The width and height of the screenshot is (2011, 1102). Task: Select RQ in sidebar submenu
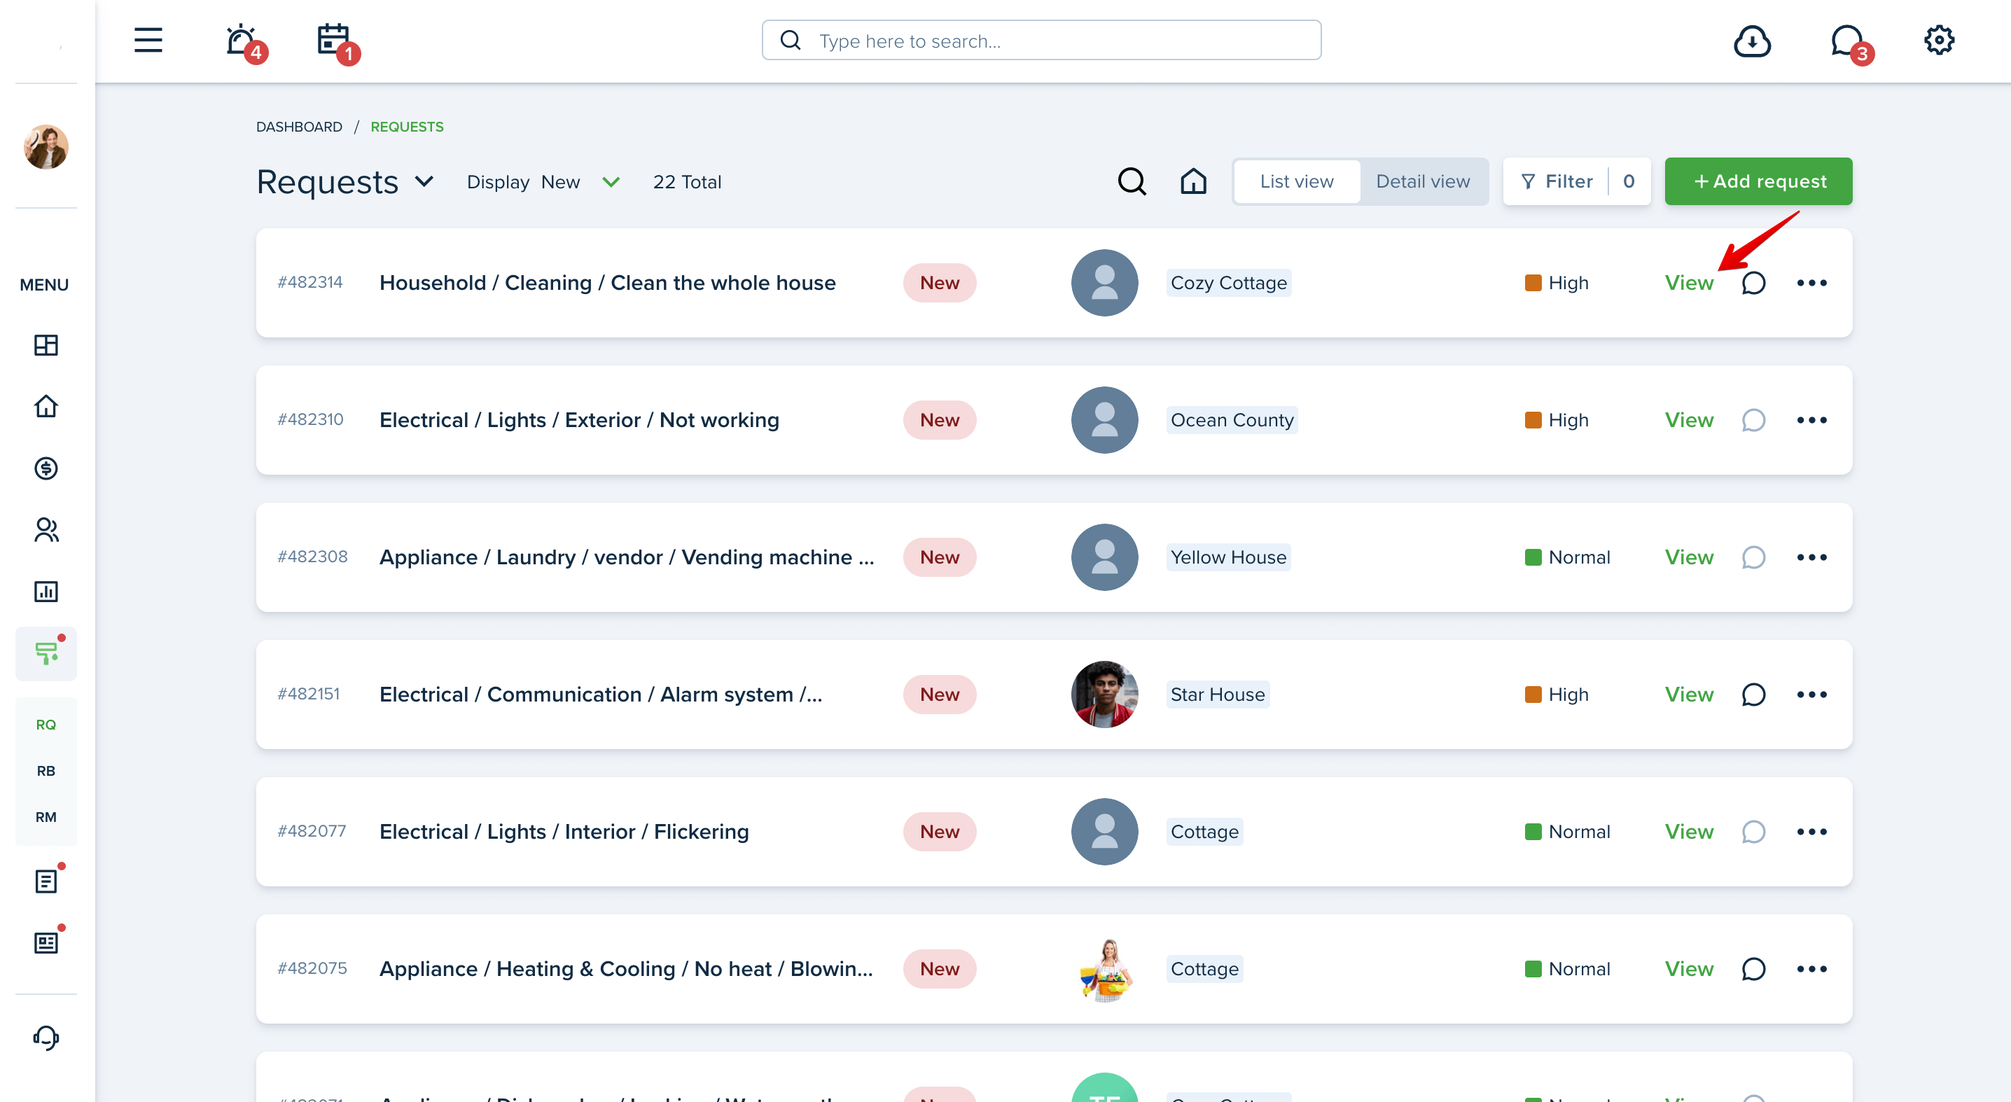[x=46, y=725]
